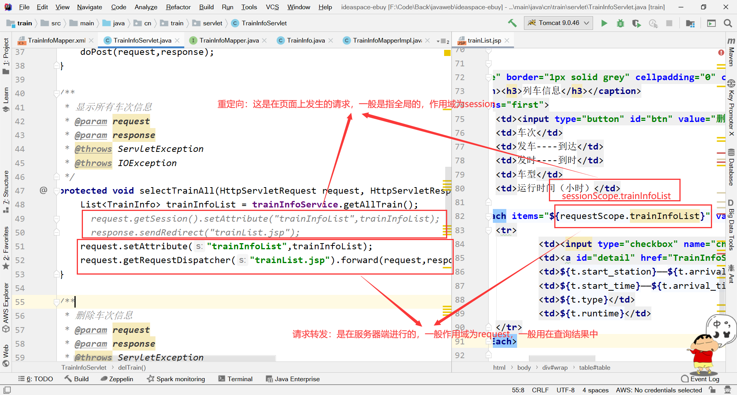
Task: Build project with the green hammer icon
Action: click(512, 23)
